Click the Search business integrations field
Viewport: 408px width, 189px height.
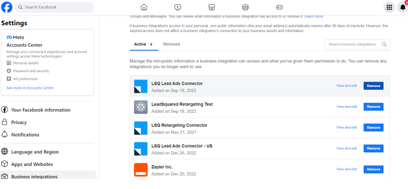click(353, 44)
